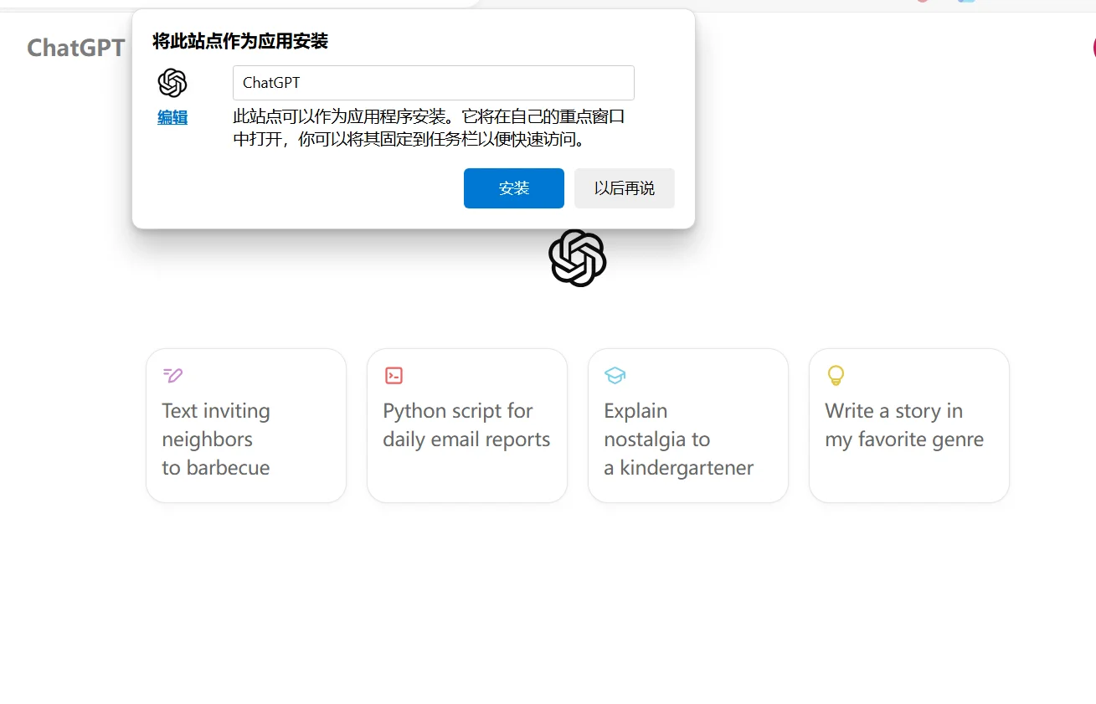Screen dimensions: 1096x704
Task: Click the text field showing 'ChatGPT' to rename
Action: coord(433,82)
